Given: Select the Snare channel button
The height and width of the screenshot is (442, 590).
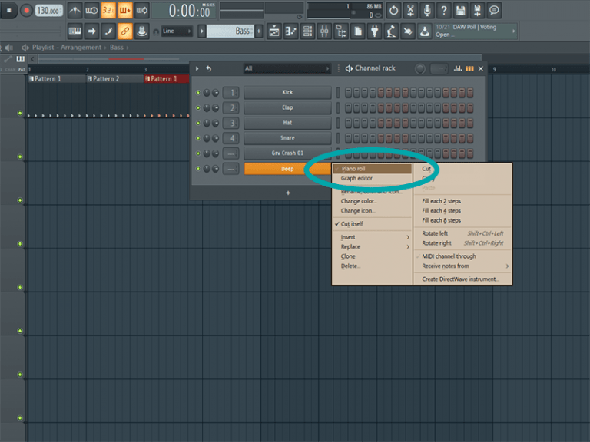Looking at the screenshot, I should coord(287,138).
